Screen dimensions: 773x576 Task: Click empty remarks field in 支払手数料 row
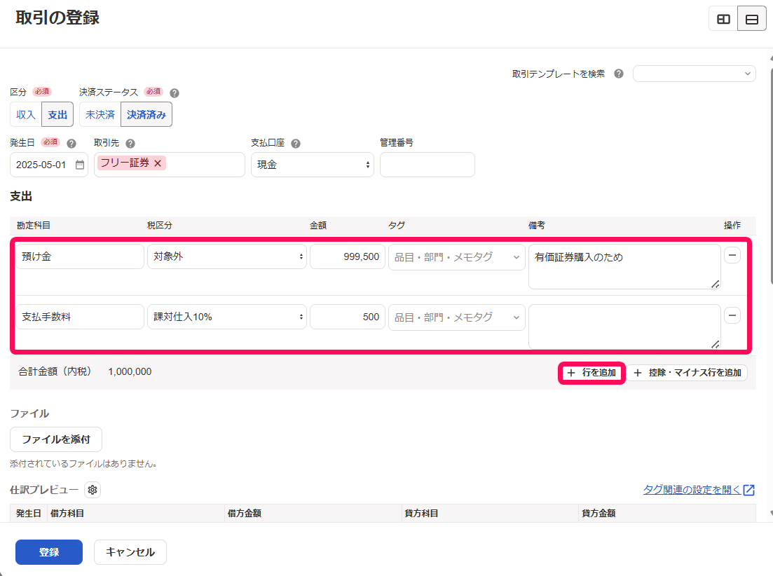pos(624,327)
